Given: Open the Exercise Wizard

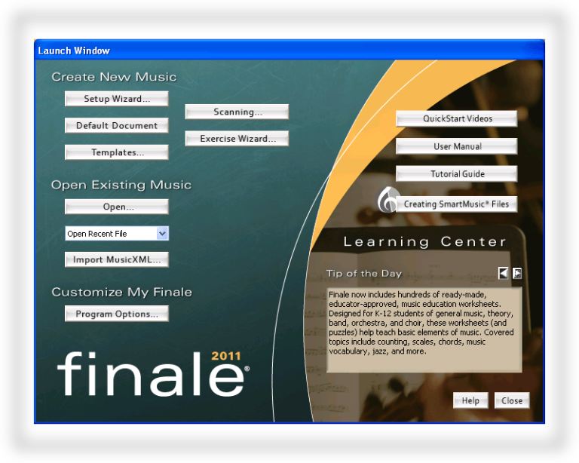Looking at the screenshot, I should click(x=237, y=139).
